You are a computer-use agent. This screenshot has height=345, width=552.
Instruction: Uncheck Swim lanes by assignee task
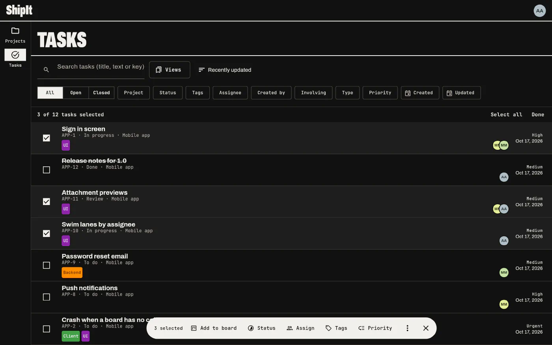47,233
